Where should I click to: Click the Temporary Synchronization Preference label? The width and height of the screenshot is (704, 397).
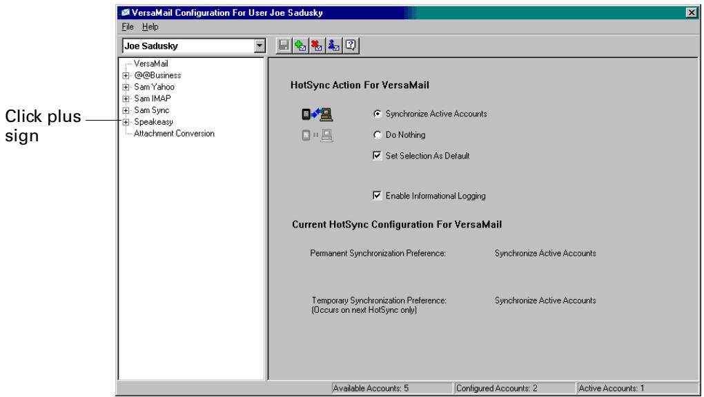click(379, 301)
